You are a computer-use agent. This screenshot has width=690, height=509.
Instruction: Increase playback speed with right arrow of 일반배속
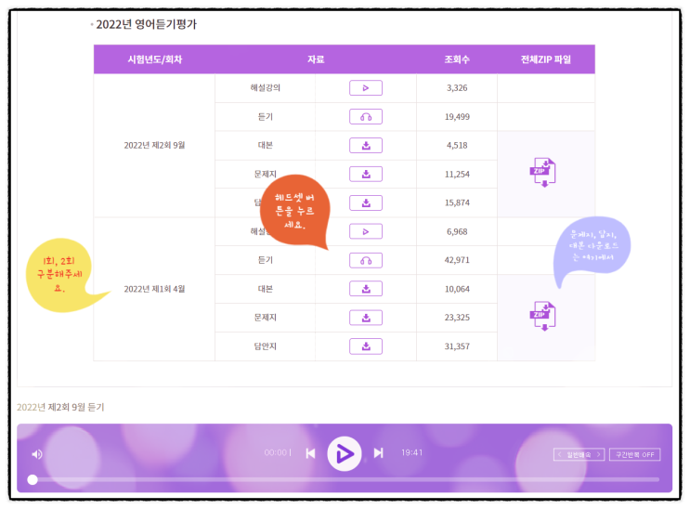pyautogui.click(x=598, y=454)
